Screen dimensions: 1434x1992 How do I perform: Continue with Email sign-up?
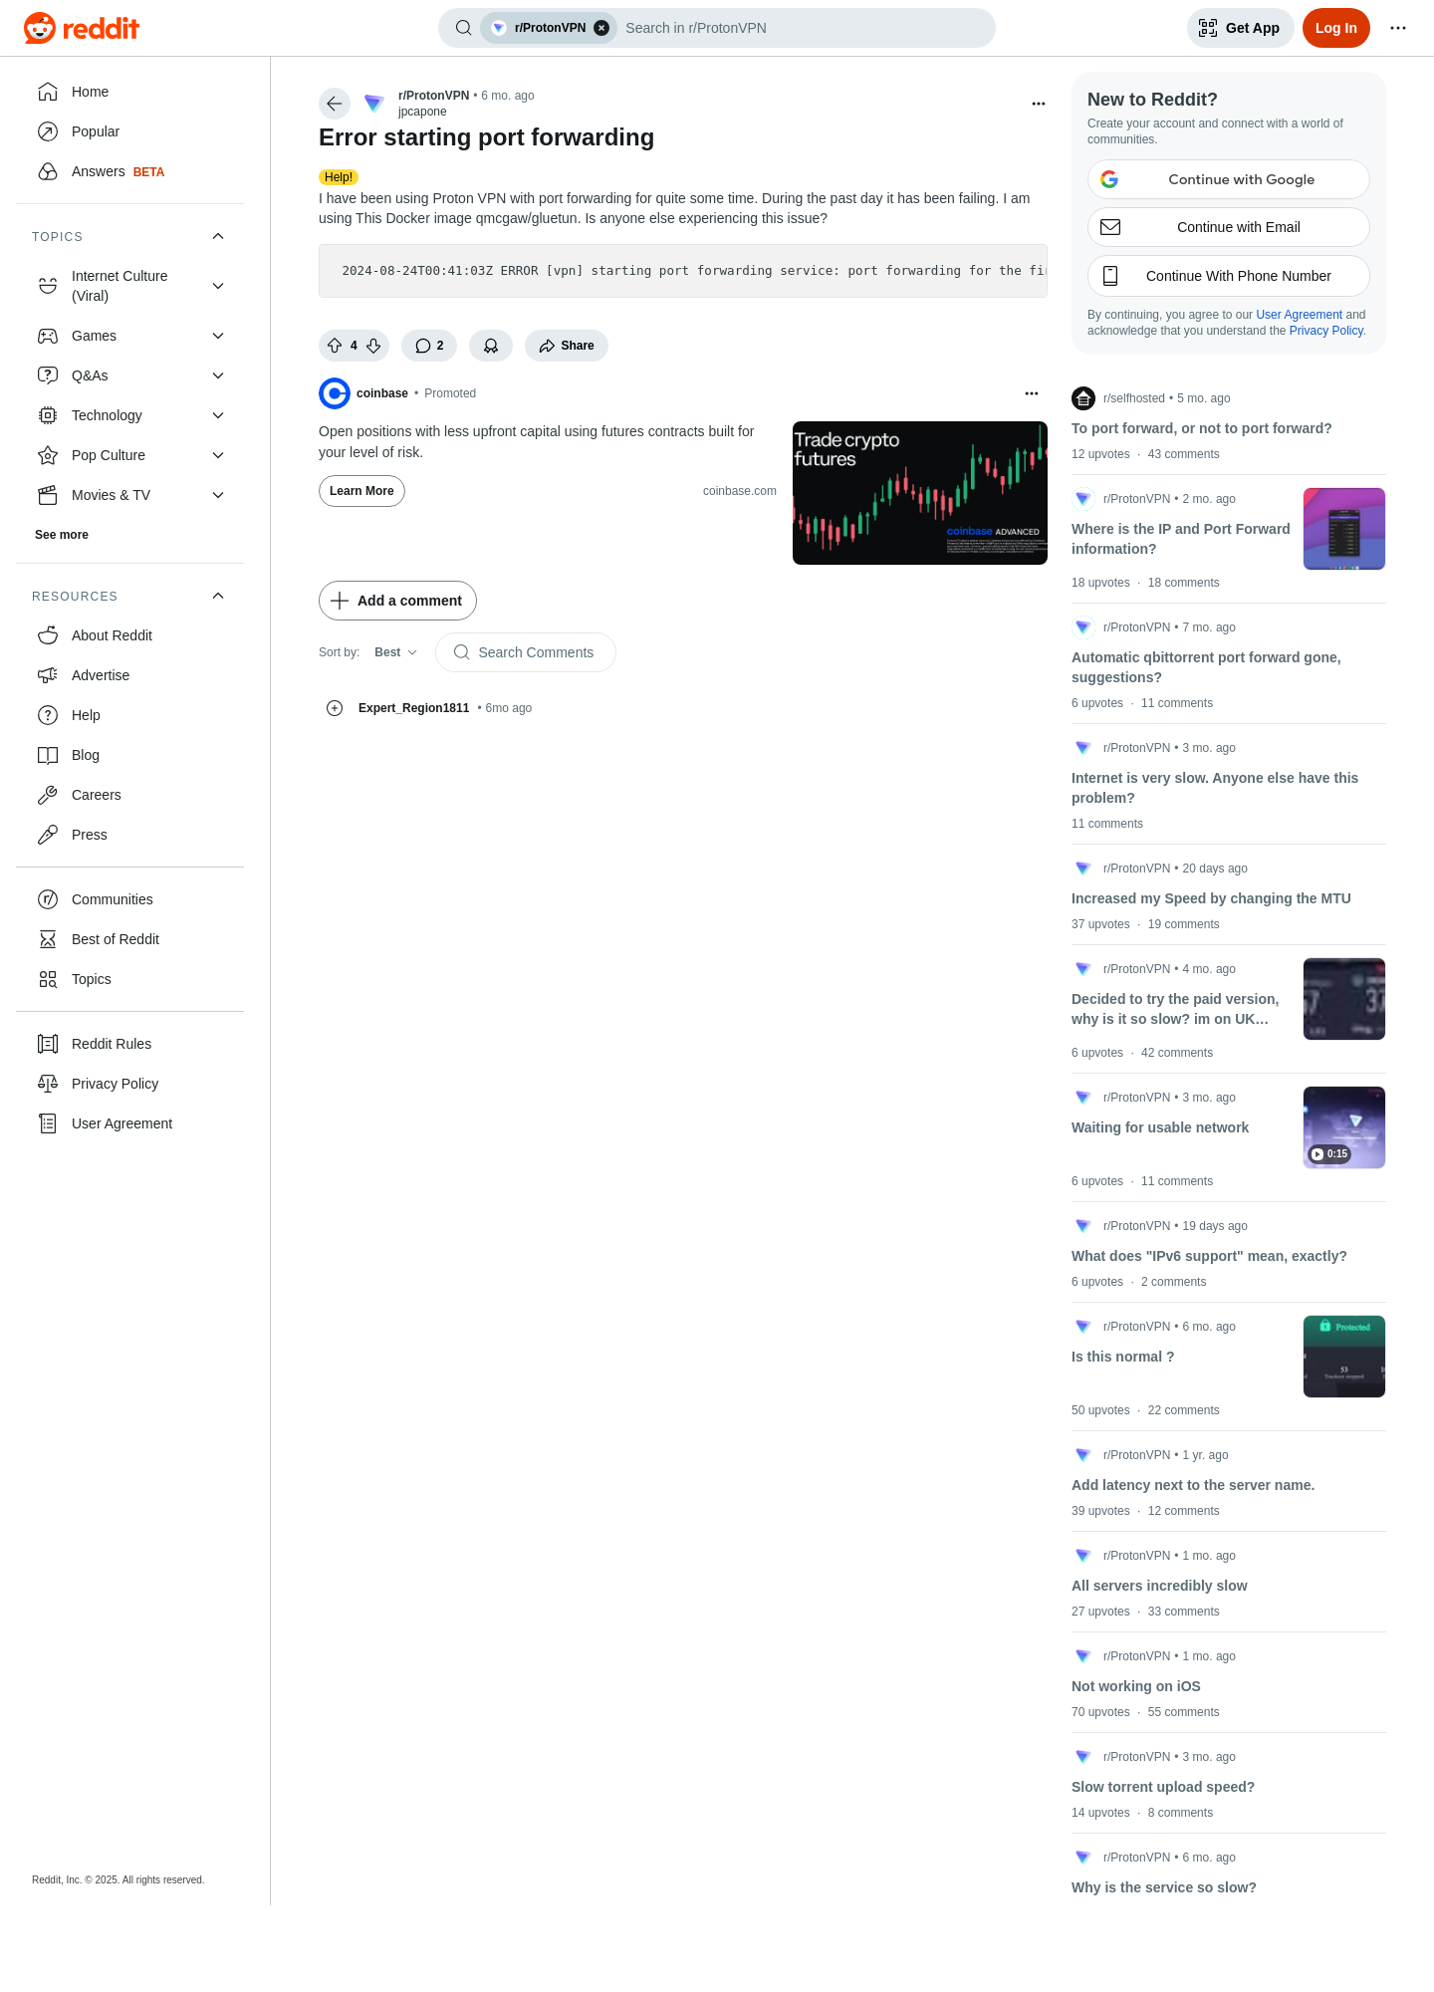[x=1229, y=227]
